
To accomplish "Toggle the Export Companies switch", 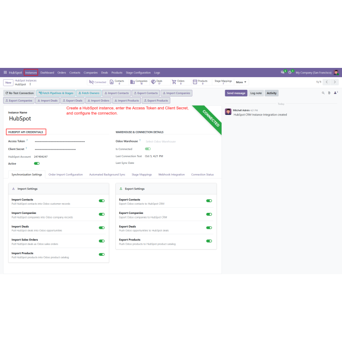I will (x=209, y=214).
